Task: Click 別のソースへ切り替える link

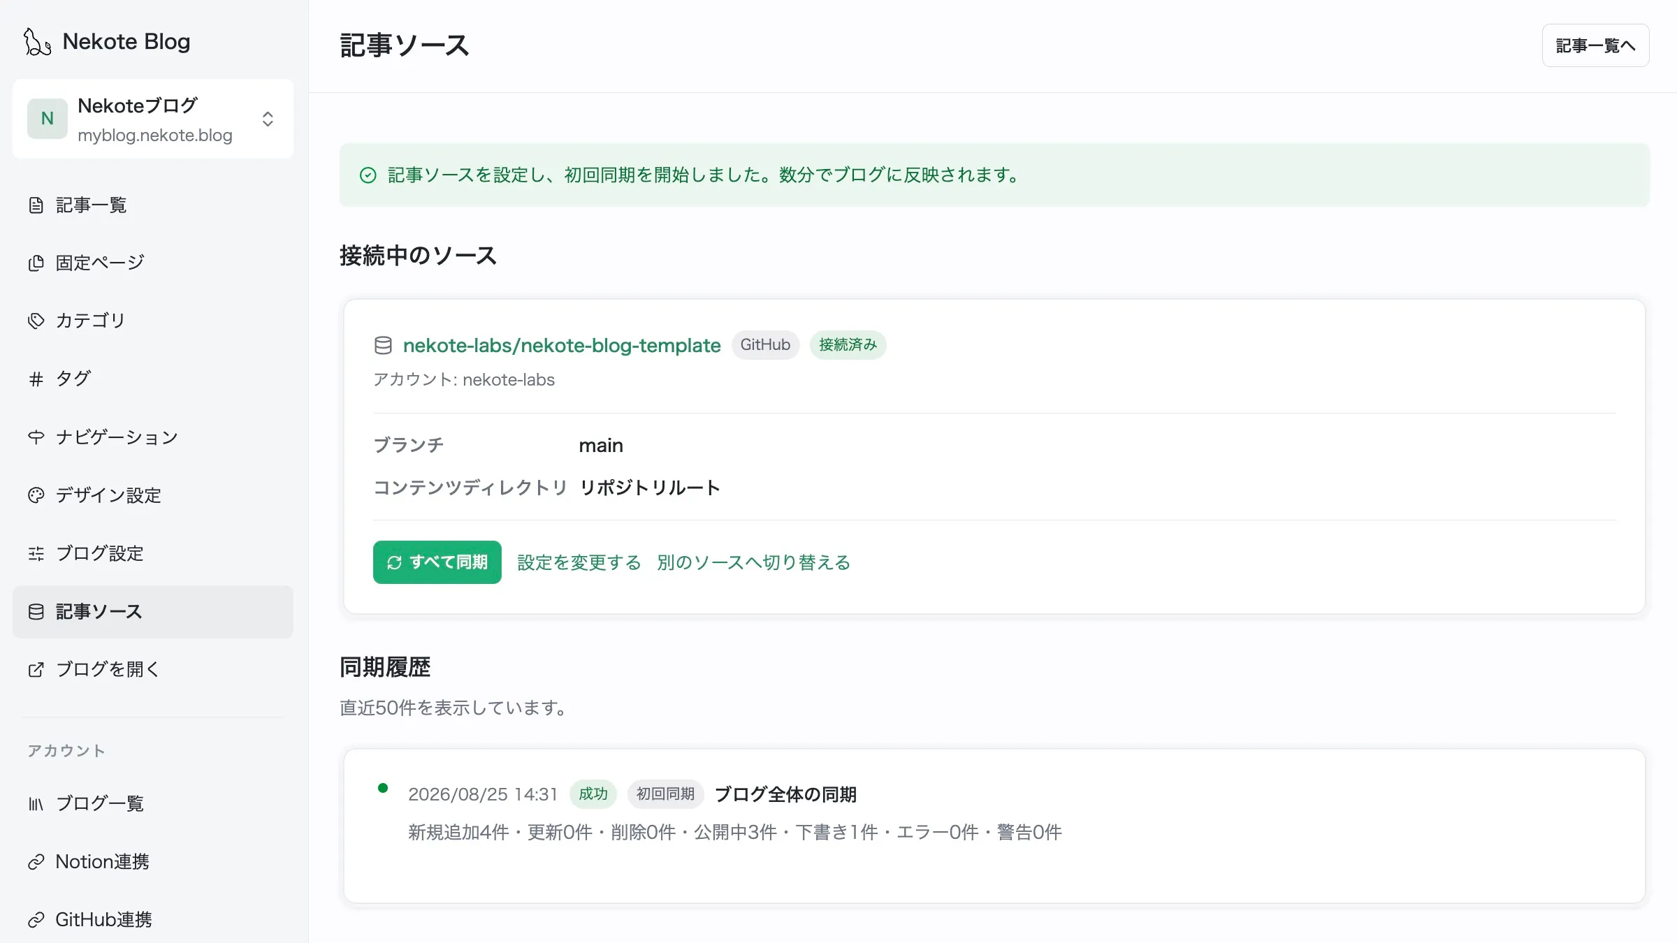Action: coord(754,562)
